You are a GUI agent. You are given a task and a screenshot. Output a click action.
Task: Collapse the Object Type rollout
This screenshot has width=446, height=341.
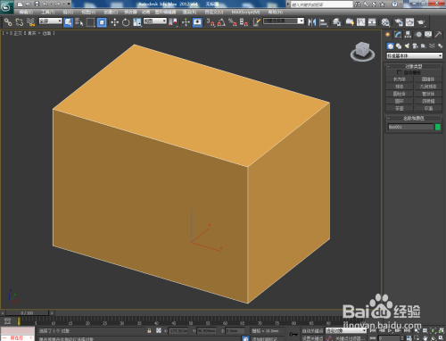click(x=414, y=66)
